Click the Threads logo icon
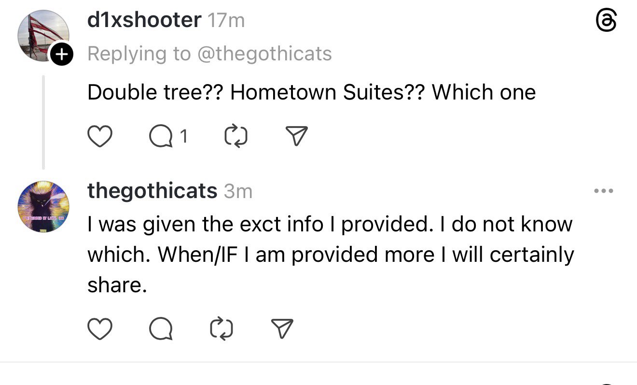Viewport: 637px width, 385px height. pyautogui.click(x=606, y=21)
